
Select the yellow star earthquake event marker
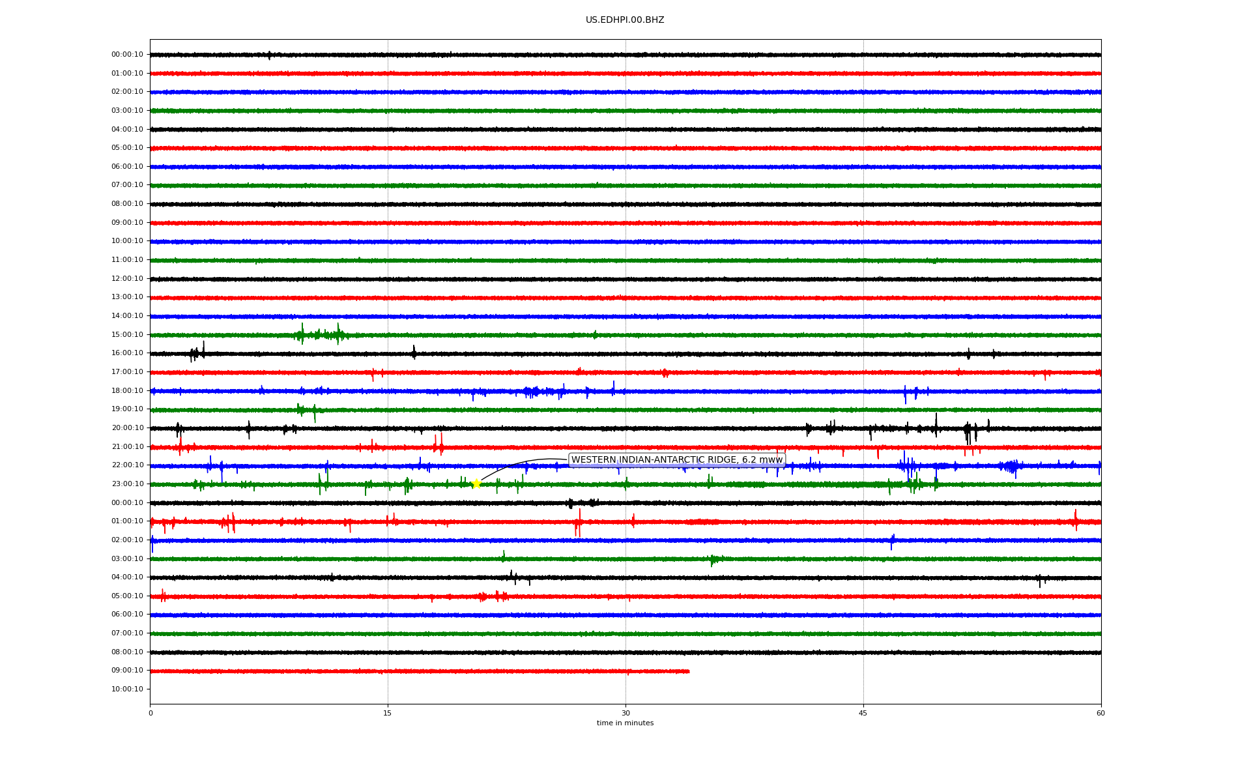pos(476,484)
